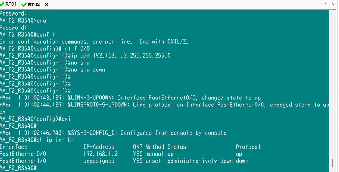Viewport: 339px width, 172px height.
Task: Click the "sh ip int br" command line
Action: pos(37,140)
